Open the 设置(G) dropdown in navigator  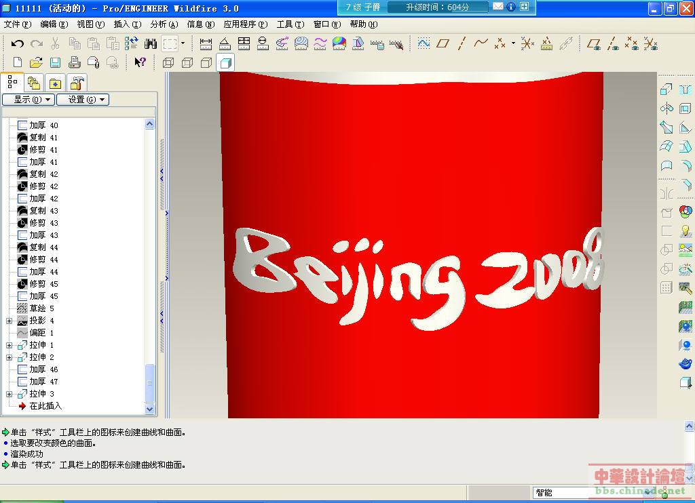pos(83,100)
